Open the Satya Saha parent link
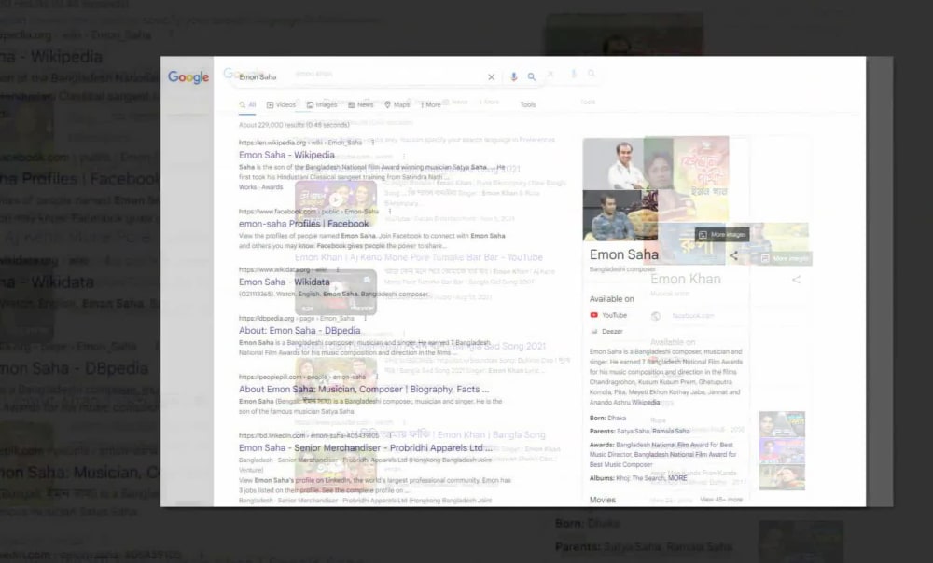 [633, 431]
